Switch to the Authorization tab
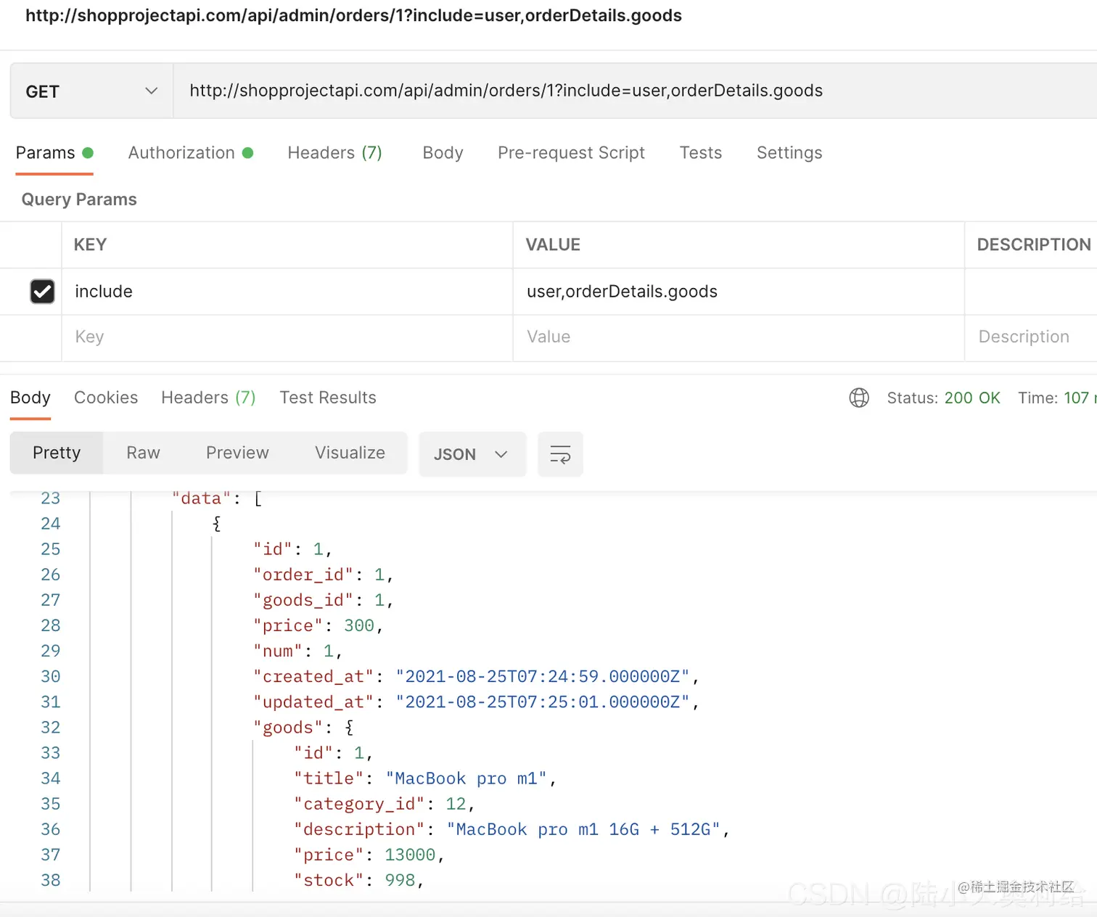This screenshot has width=1097, height=917. [191, 153]
